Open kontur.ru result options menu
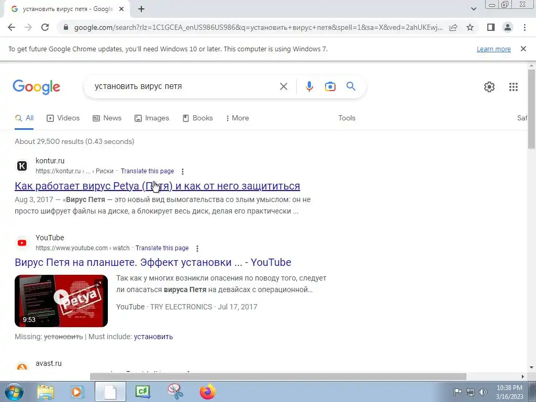 [183, 171]
